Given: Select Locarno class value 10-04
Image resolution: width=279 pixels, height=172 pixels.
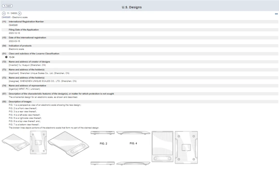Looking at the screenshot, I should tap(12, 57).
